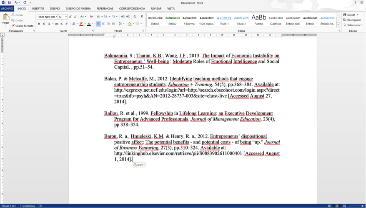The height and width of the screenshot is (208, 366).
Task: Open the font name dropdown (Times New Roman)
Action: [56, 17]
